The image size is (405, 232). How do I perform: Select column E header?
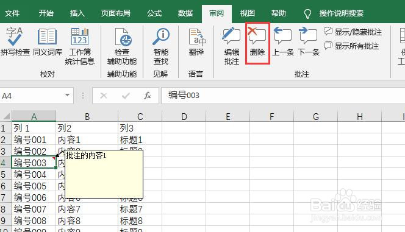coord(228,116)
